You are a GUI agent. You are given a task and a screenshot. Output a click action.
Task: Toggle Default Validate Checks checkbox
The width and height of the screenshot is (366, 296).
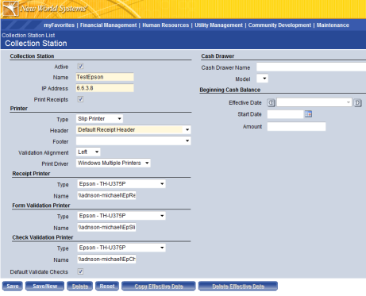[x=80, y=271]
